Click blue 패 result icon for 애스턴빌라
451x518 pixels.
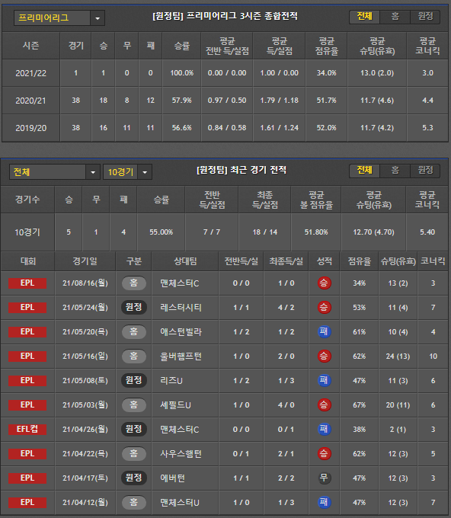coord(324,331)
